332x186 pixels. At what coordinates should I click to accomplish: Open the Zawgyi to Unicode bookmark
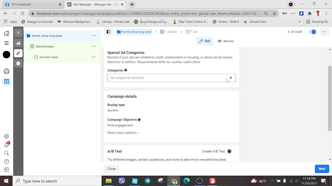point(37,22)
